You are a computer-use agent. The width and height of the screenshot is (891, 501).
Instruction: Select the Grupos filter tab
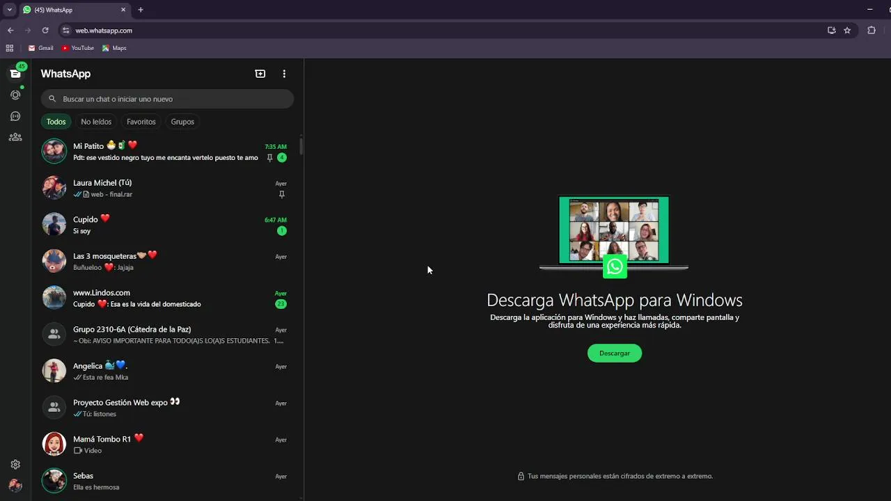182,122
